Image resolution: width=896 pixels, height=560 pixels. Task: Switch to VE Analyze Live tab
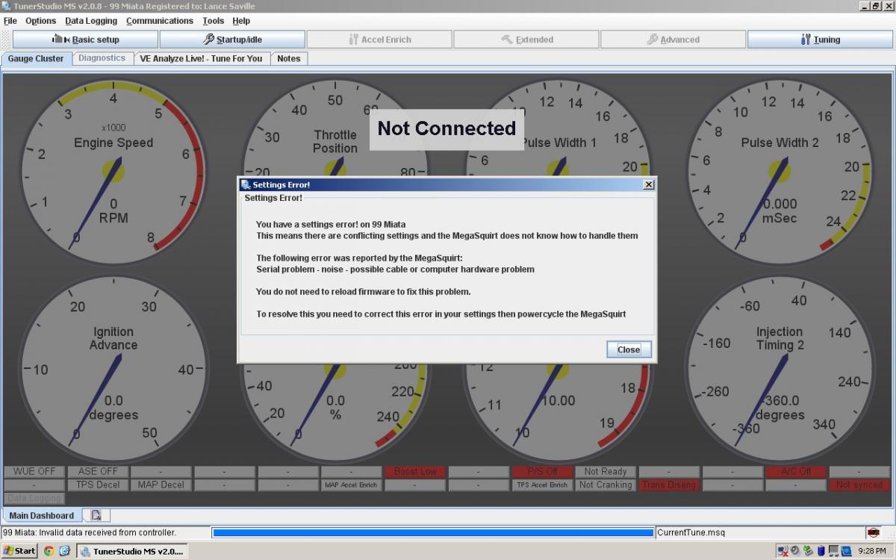tap(201, 58)
